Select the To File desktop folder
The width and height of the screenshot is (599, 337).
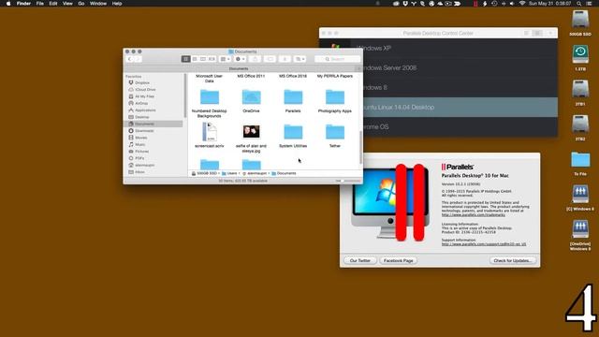pyautogui.click(x=580, y=160)
